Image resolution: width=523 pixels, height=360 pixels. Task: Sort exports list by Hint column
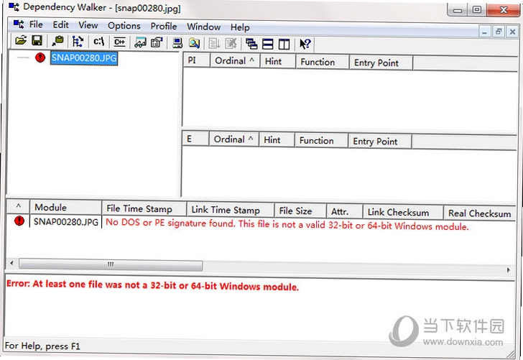pos(277,140)
